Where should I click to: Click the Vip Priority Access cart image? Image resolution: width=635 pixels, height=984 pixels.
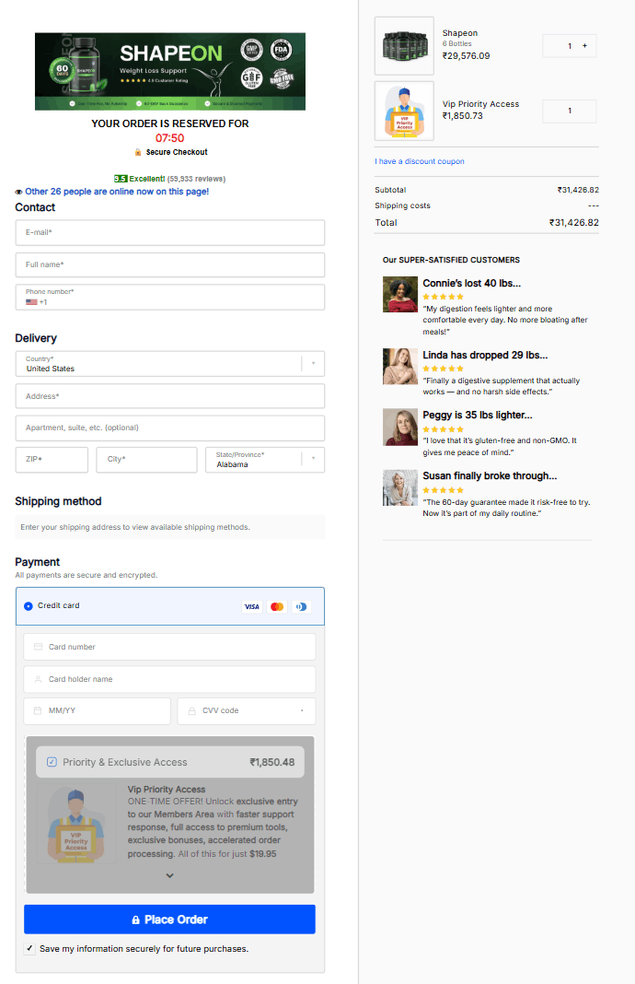point(404,111)
